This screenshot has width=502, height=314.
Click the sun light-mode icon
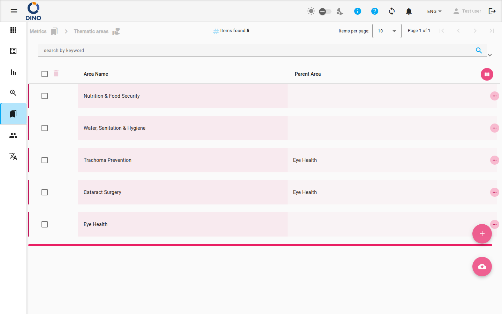pos(311,11)
